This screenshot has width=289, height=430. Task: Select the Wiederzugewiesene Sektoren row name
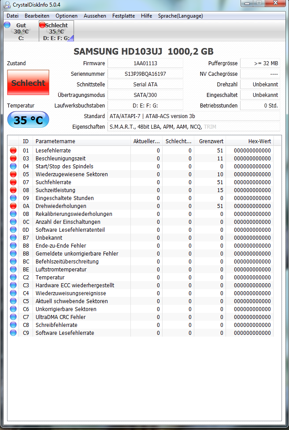tap(71, 174)
